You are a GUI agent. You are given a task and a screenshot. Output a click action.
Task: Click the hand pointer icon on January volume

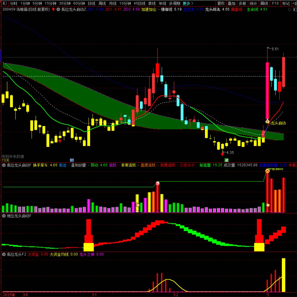coord(268,205)
